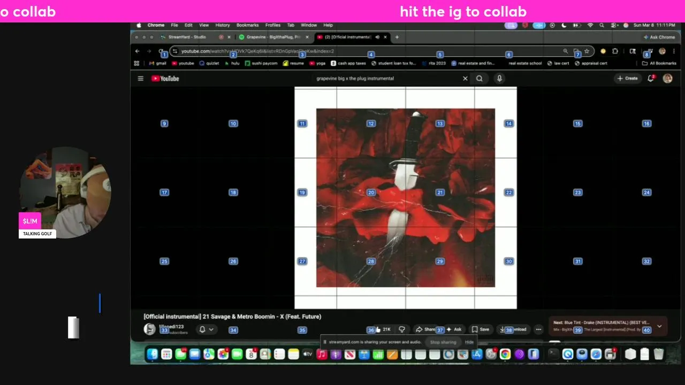Open the Bookmarks menu in menu bar
This screenshot has height=385, width=685.
coord(247,25)
